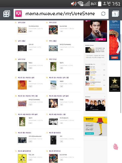Show previous slide in Current No.1's
Image resolution: width=122 pixels, height=163 pixels.
coord(102,64)
